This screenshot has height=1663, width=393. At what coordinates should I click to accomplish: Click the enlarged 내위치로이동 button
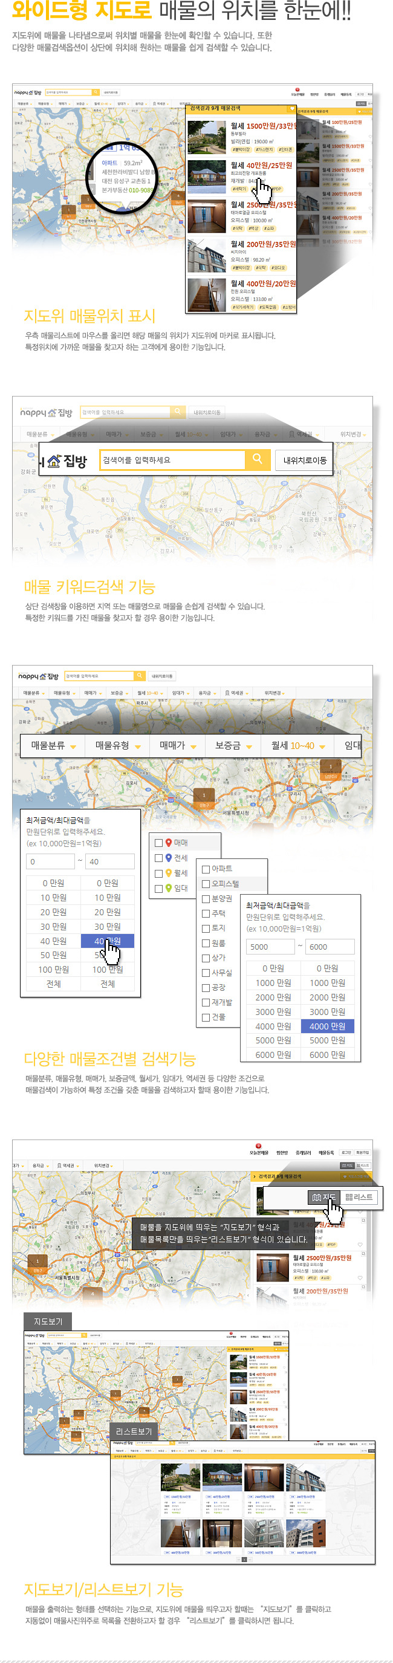pyautogui.click(x=305, y=459)
